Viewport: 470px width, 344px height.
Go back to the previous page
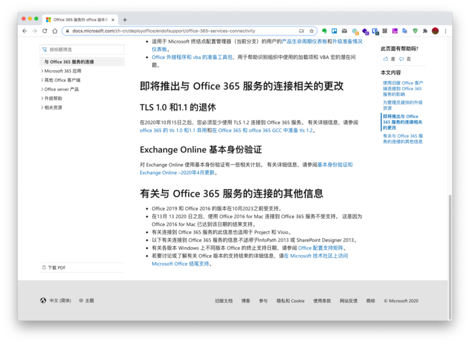(24, 31)
